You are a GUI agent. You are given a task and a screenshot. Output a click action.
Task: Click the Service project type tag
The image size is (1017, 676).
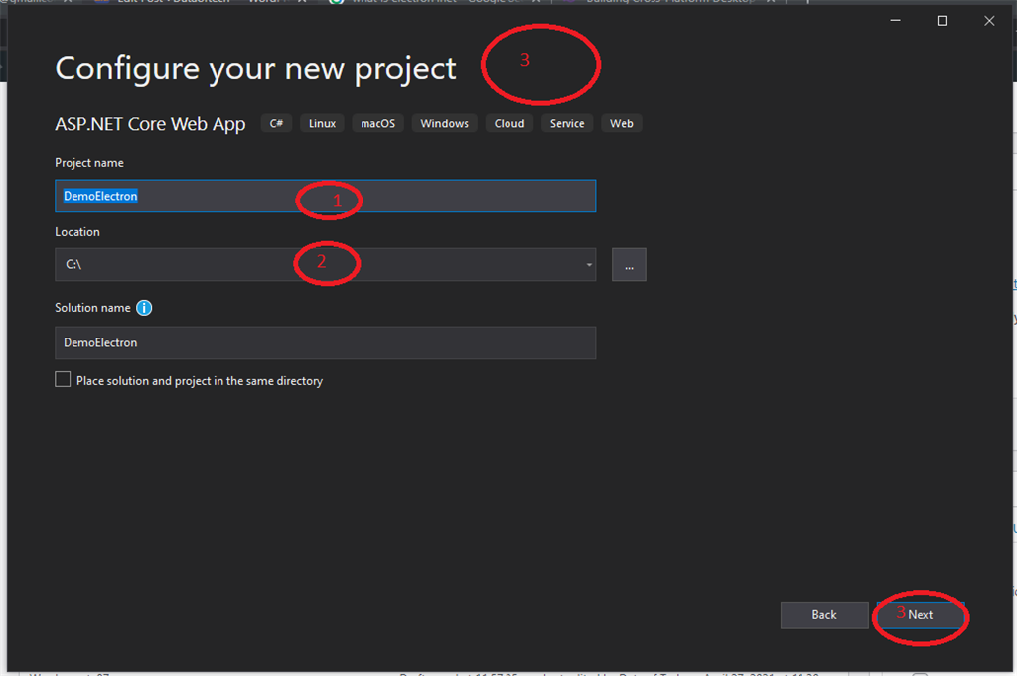point(567,123)
